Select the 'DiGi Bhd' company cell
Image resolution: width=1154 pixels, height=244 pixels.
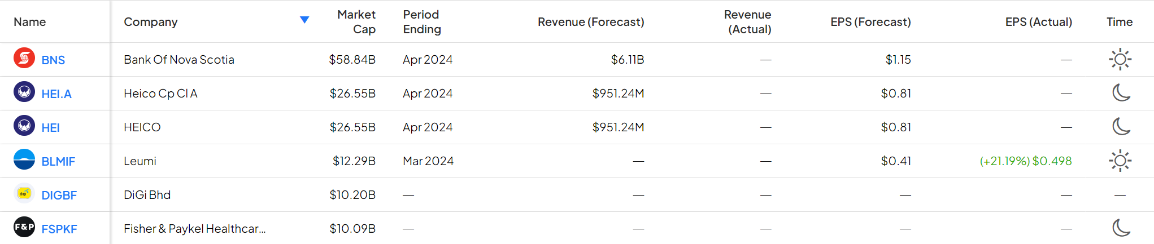(147, 195)
